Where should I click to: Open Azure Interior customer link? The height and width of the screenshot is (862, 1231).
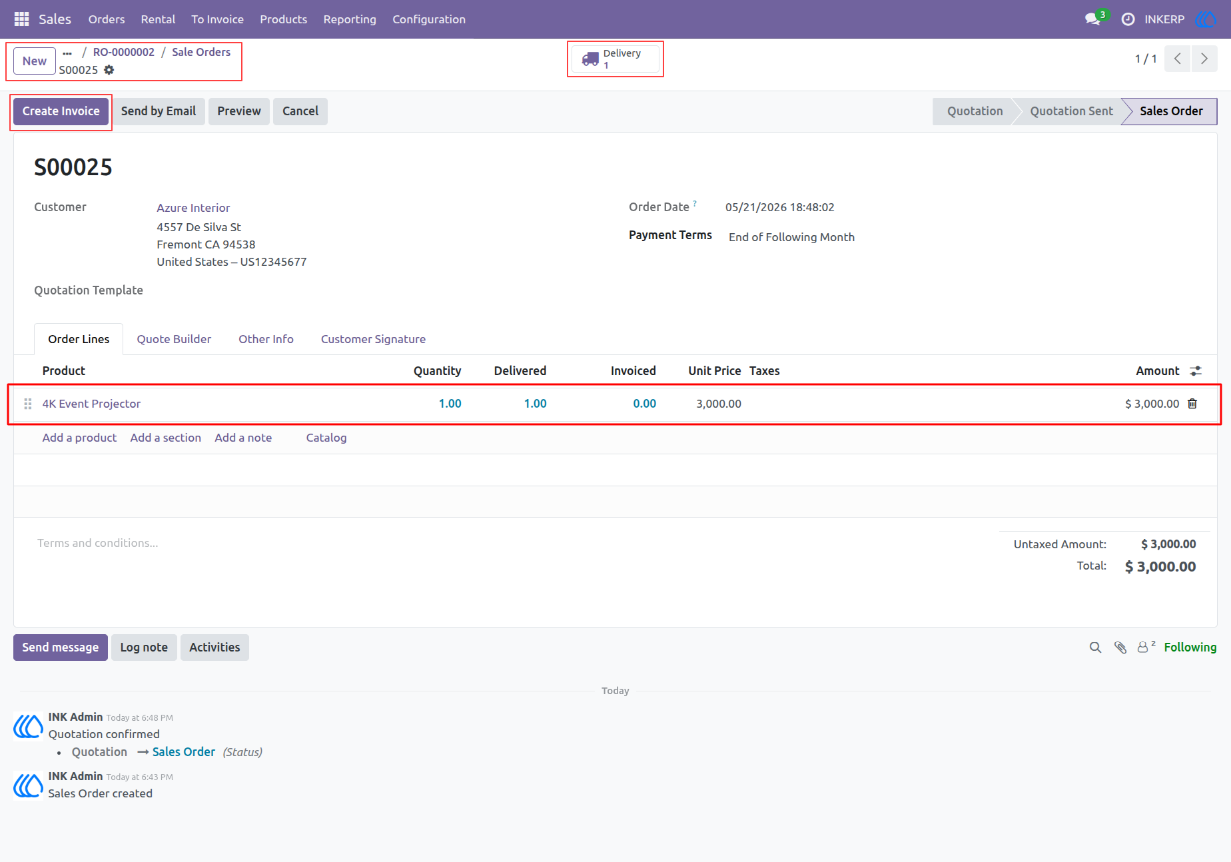(x=193, y=208)
